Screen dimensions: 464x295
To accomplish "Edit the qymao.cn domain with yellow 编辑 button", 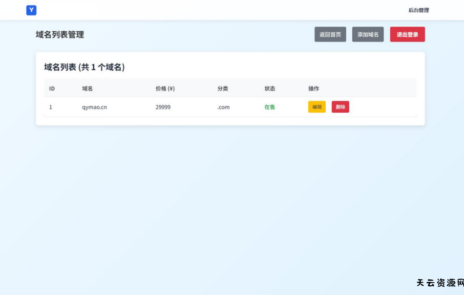I will coord(316,107).
